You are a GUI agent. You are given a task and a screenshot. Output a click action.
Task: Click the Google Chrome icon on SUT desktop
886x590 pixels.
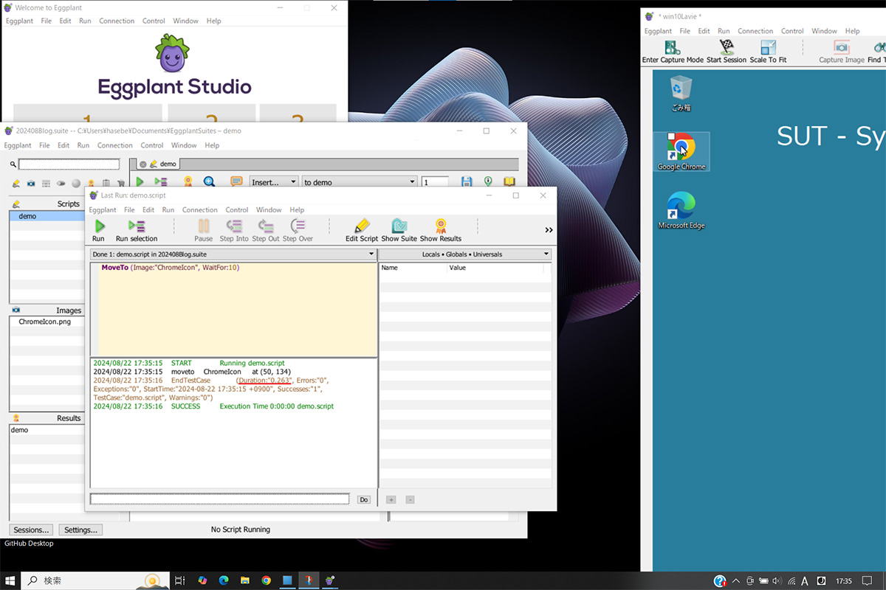[681, 152]
